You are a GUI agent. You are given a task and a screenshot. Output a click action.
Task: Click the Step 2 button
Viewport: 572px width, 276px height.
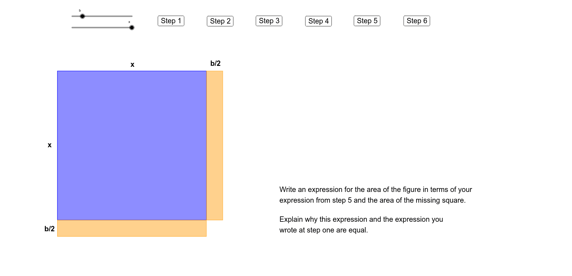pyautogui.click(x=220, y=21)
